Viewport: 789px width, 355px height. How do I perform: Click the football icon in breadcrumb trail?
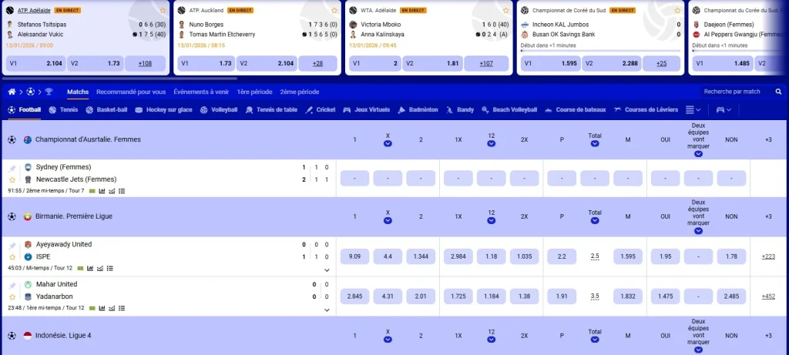point(30,92)
